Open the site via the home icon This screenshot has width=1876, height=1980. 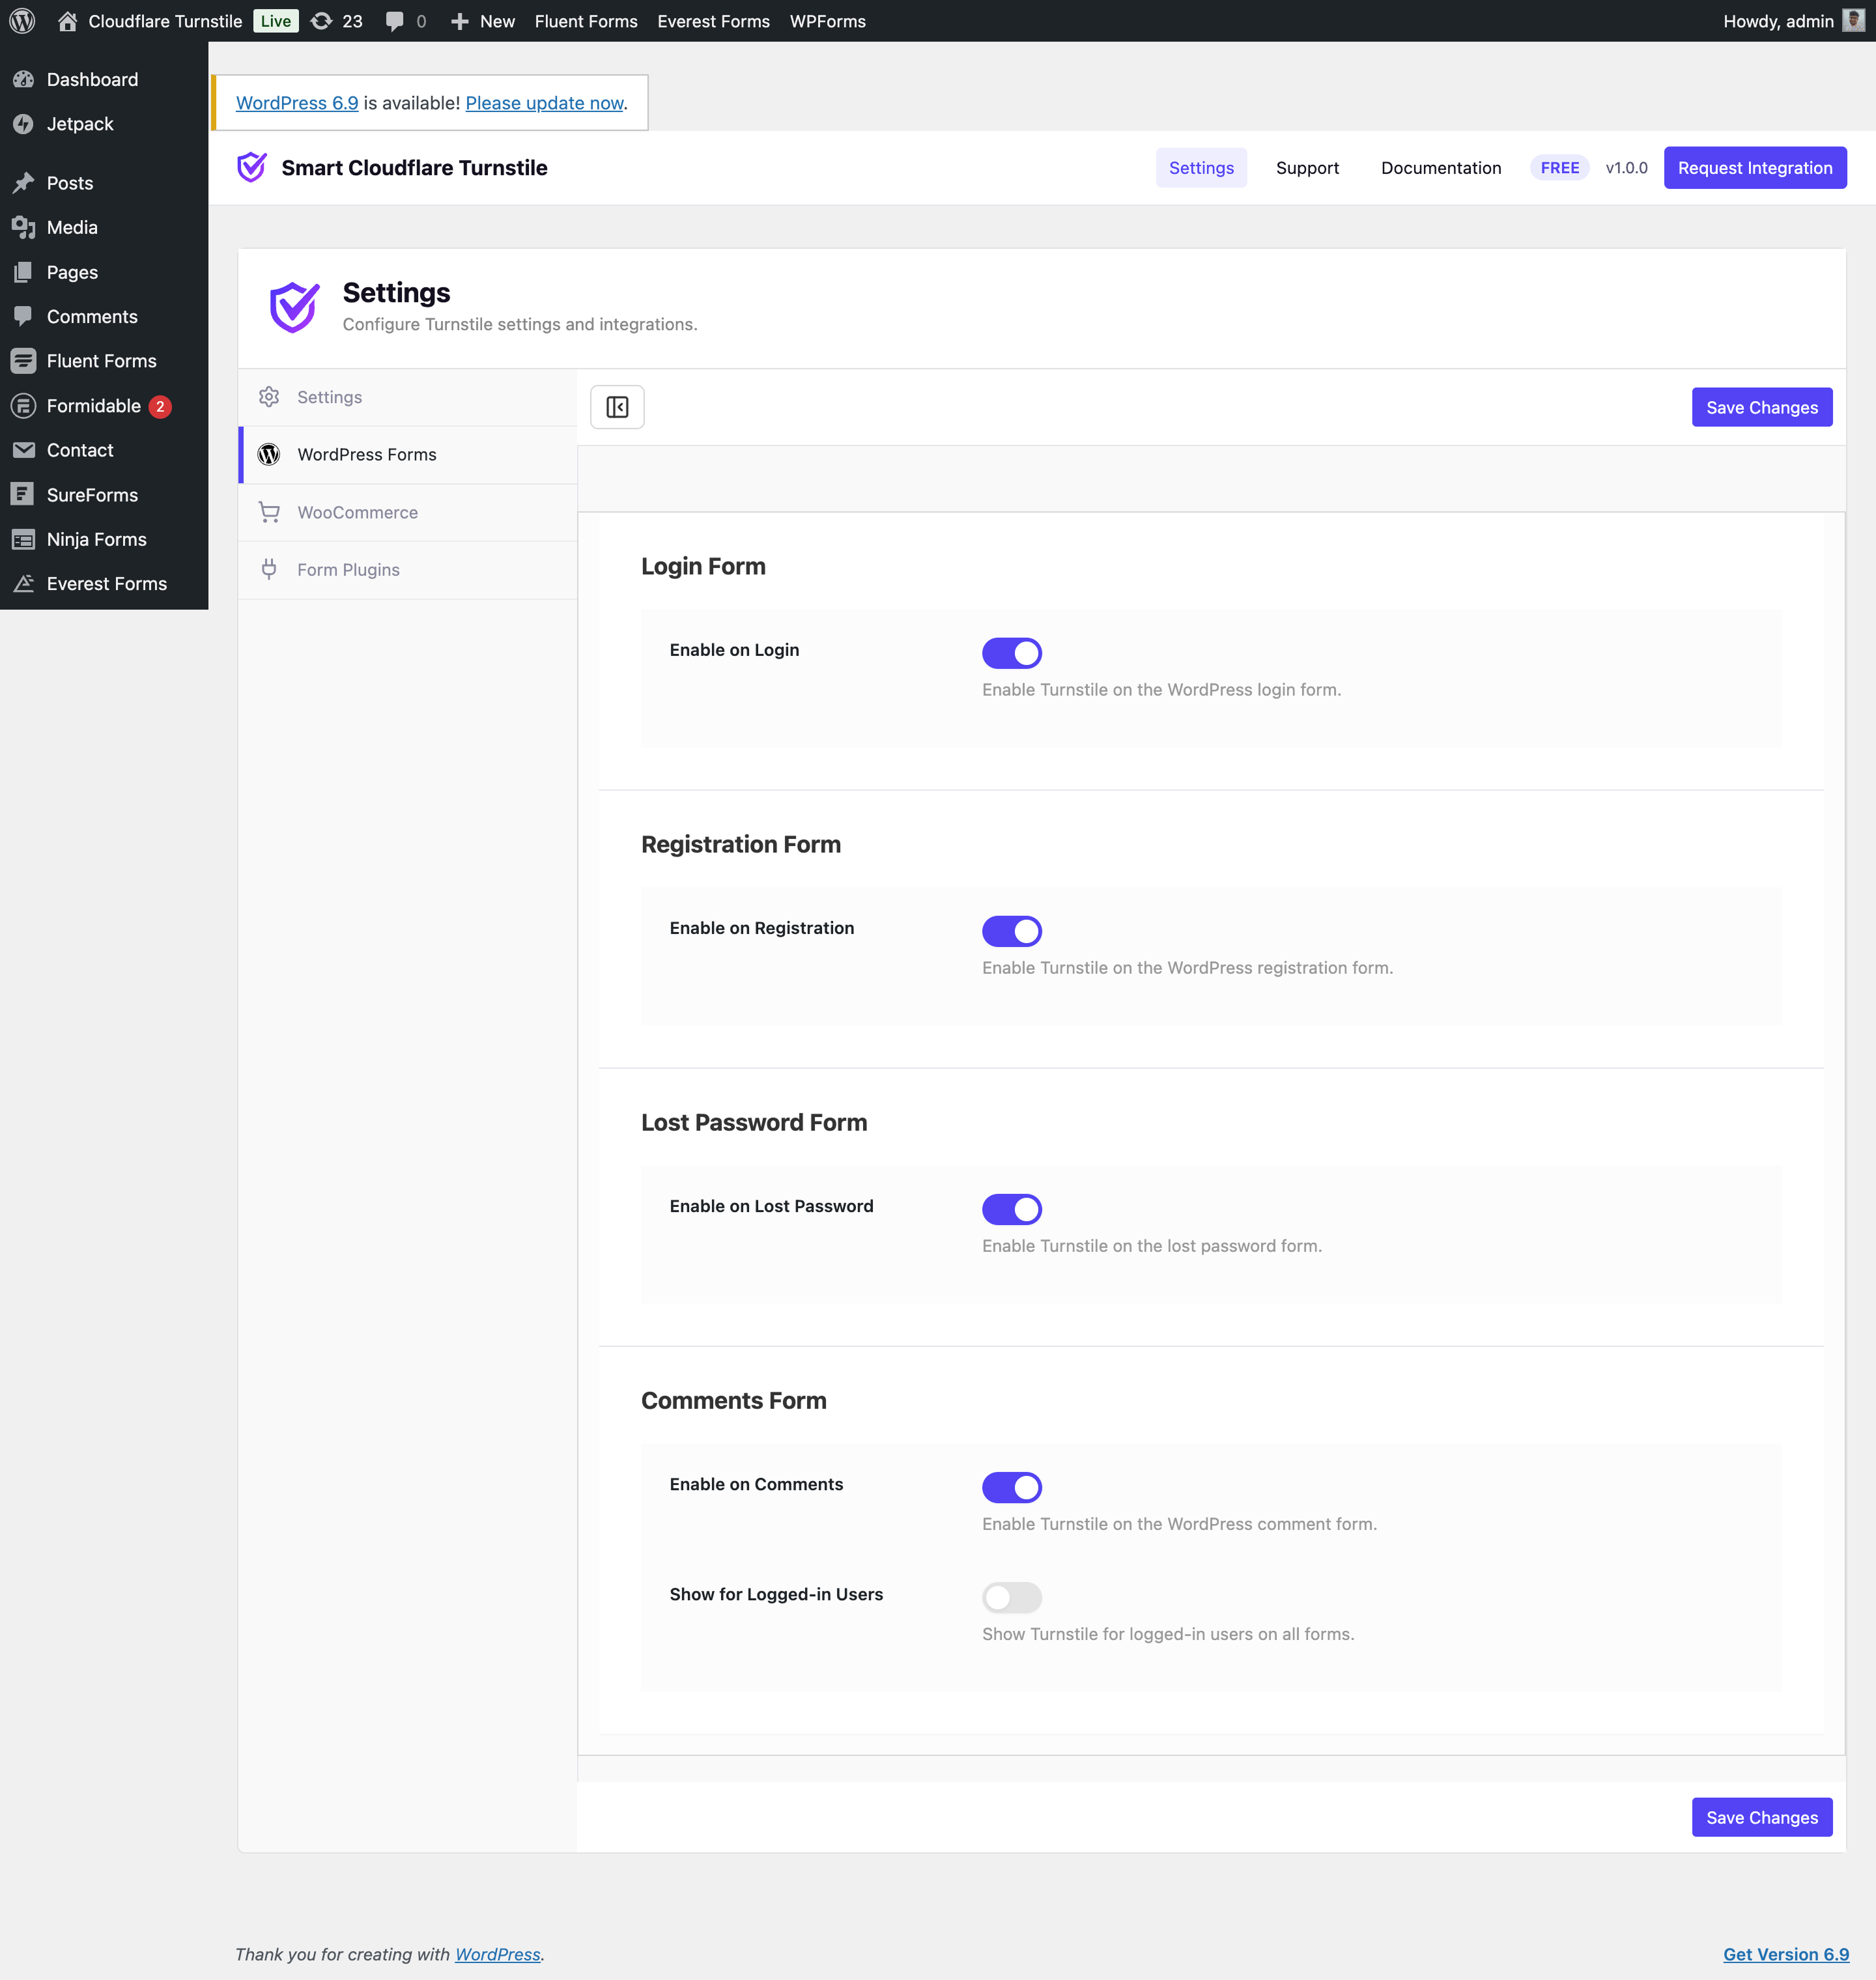[x=67, y=20]
